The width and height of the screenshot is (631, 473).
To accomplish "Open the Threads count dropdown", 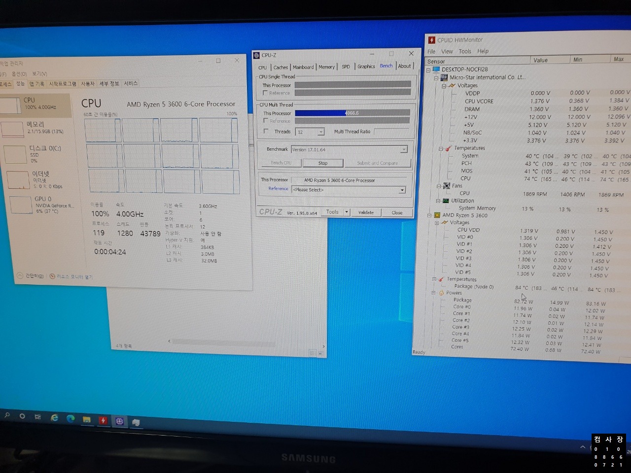I will click(x=321, y=132).
